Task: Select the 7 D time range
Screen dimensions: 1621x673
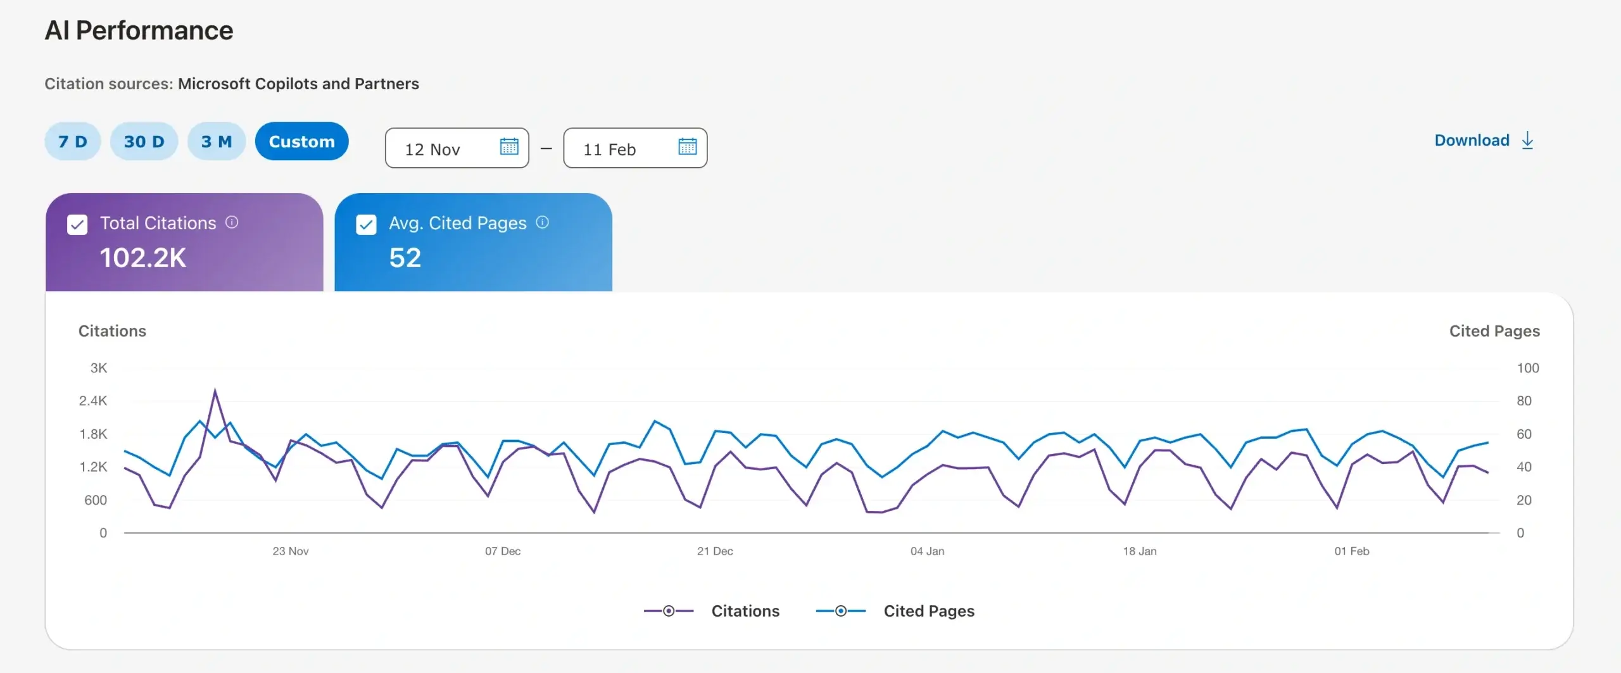Action: coord(73,141)
